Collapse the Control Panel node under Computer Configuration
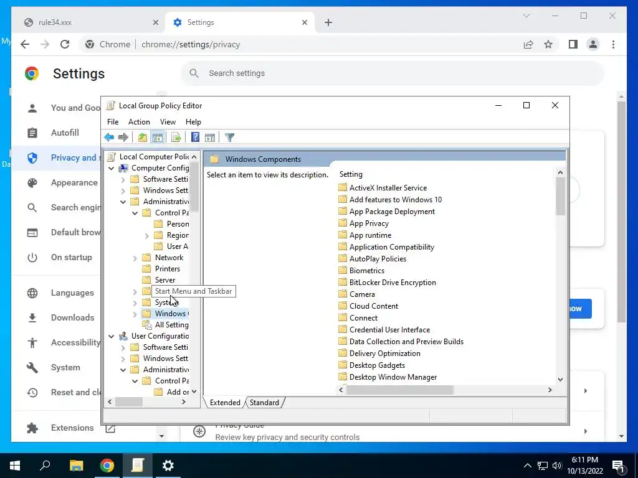Viewport: 638px width, 478px height. click(135, 213)
